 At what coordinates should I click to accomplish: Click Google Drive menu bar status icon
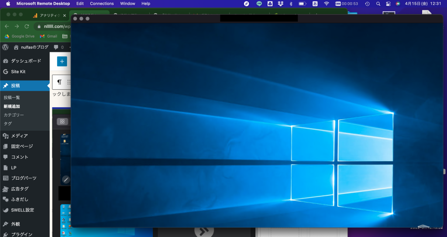point(270,3)
